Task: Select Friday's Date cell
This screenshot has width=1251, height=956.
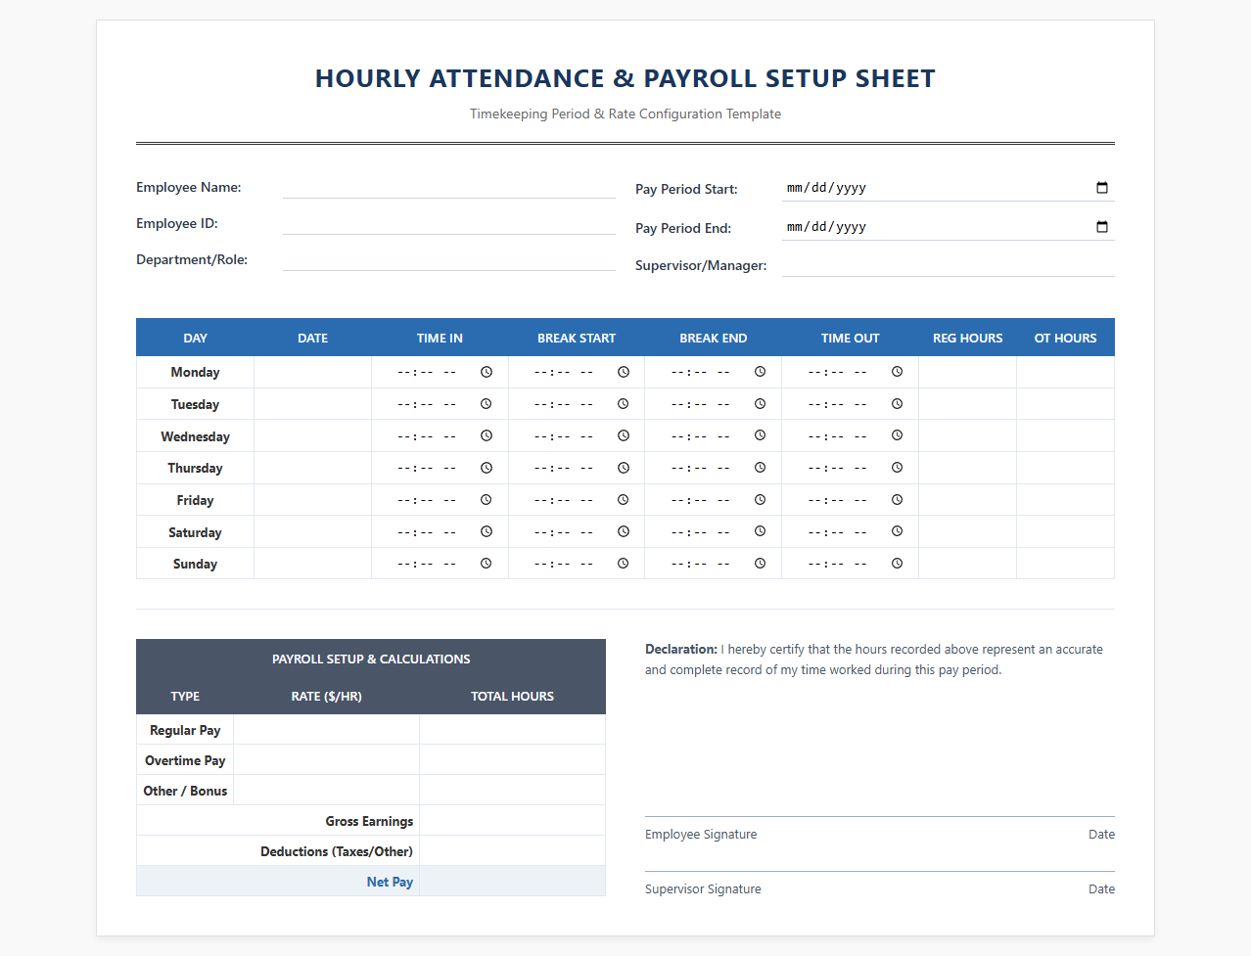Action: [313, 500]
